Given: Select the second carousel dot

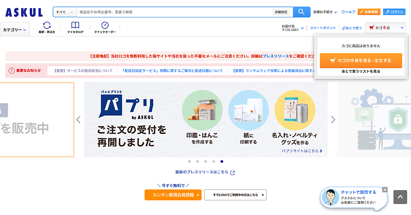Looking at the screenshot, I should point(198,161).
